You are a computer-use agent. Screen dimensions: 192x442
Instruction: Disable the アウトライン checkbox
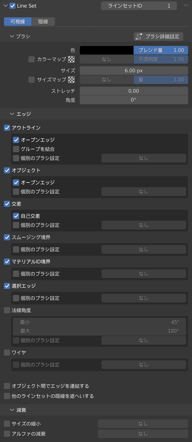pos(7,128)
